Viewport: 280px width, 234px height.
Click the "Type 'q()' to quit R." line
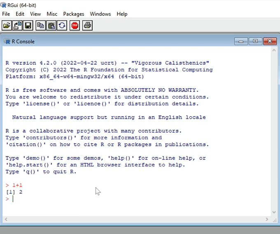tap(41, 172)
